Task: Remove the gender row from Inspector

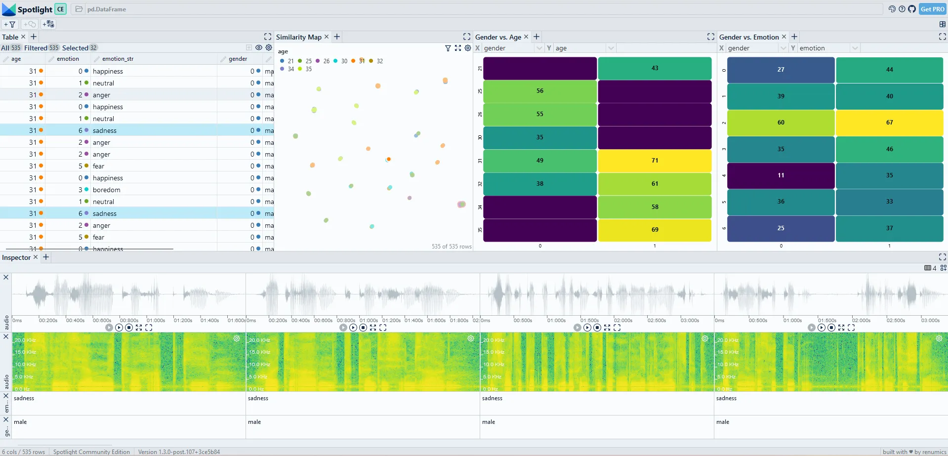Action: pyautogui.click(x=6, y=419)
